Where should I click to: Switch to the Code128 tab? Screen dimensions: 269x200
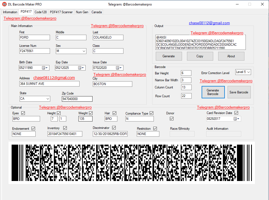click(x=41, y=12)
